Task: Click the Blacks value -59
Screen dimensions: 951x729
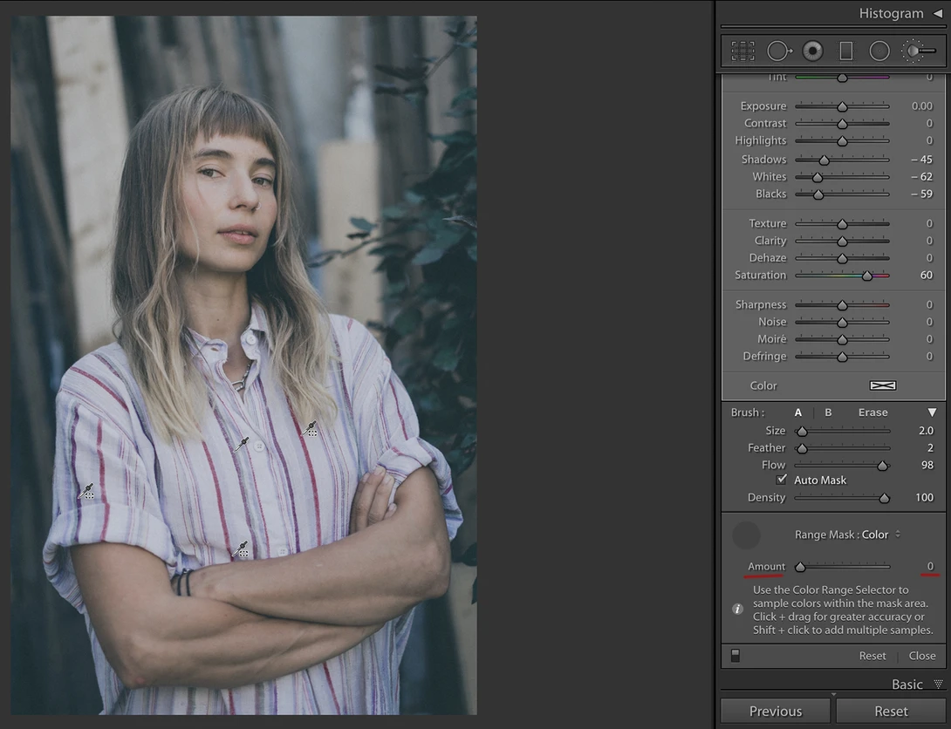Action: click(x=922, y=194)
